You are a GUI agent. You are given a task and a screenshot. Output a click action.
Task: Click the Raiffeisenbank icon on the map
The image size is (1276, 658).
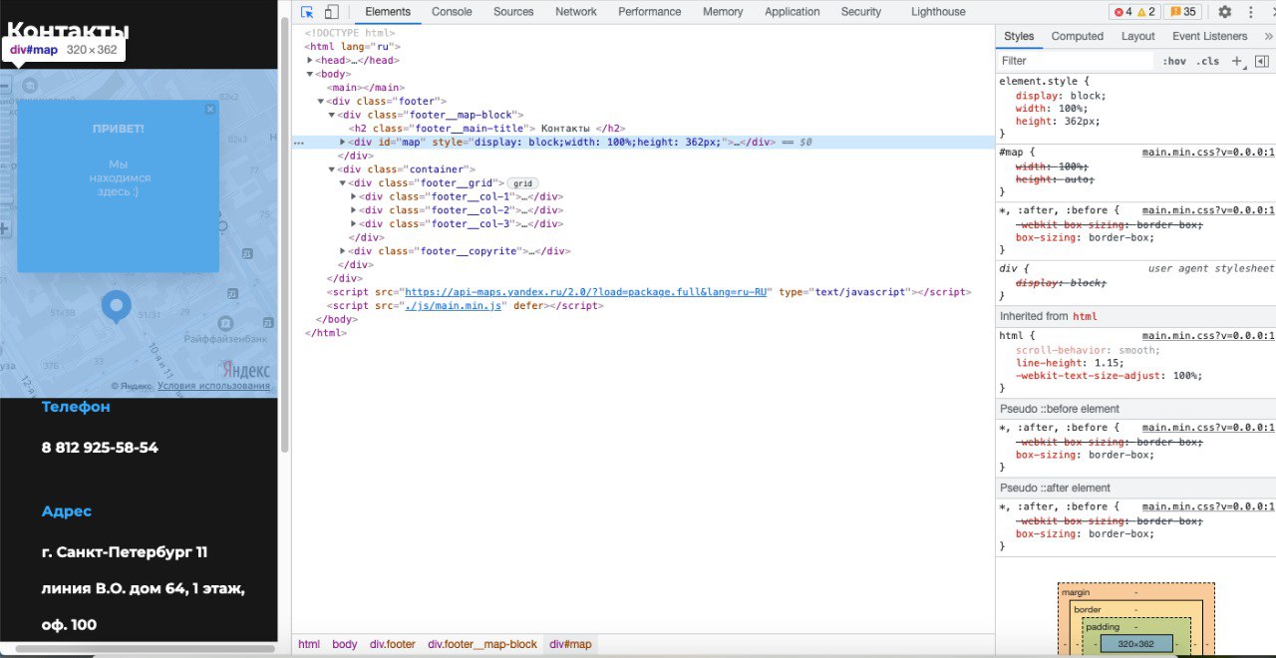click(x=225, y=323)
